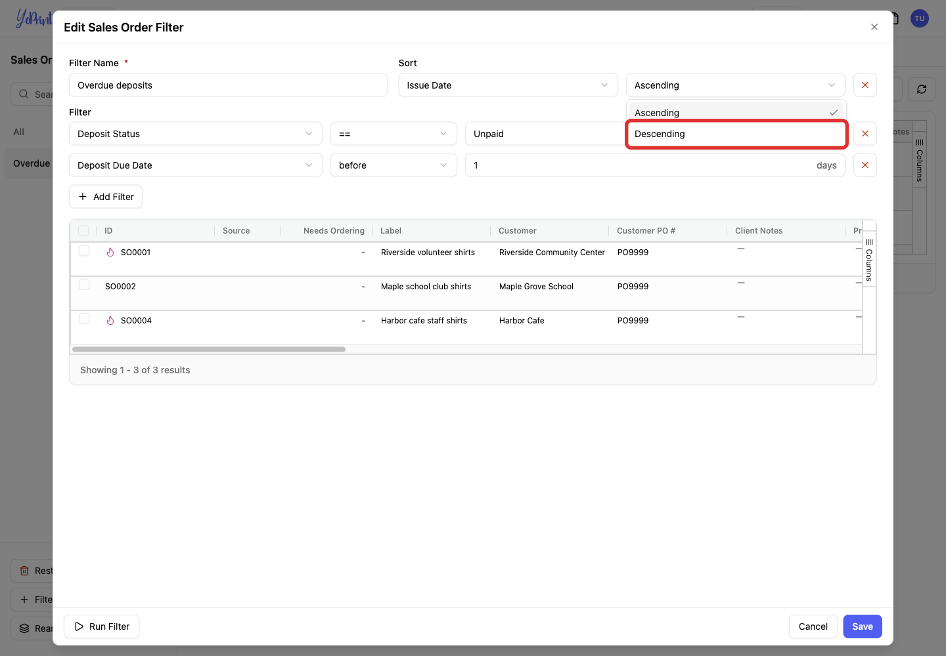Tick the checkbox for order SO0002

84,285
